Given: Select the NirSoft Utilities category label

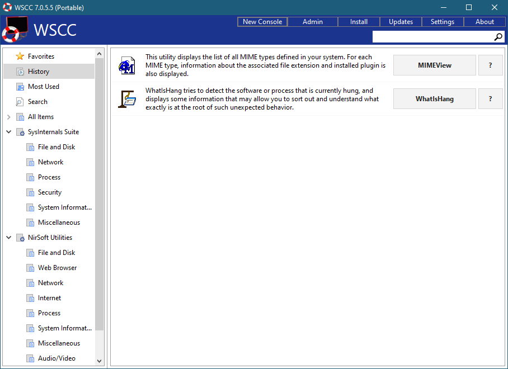Looking at the screenshot, I should click(50, 238).
